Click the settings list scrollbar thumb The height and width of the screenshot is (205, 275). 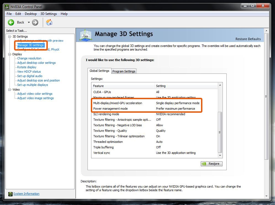coord(220,132)
